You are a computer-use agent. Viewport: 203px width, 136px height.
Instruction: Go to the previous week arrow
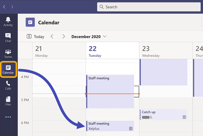coord(52,36)
